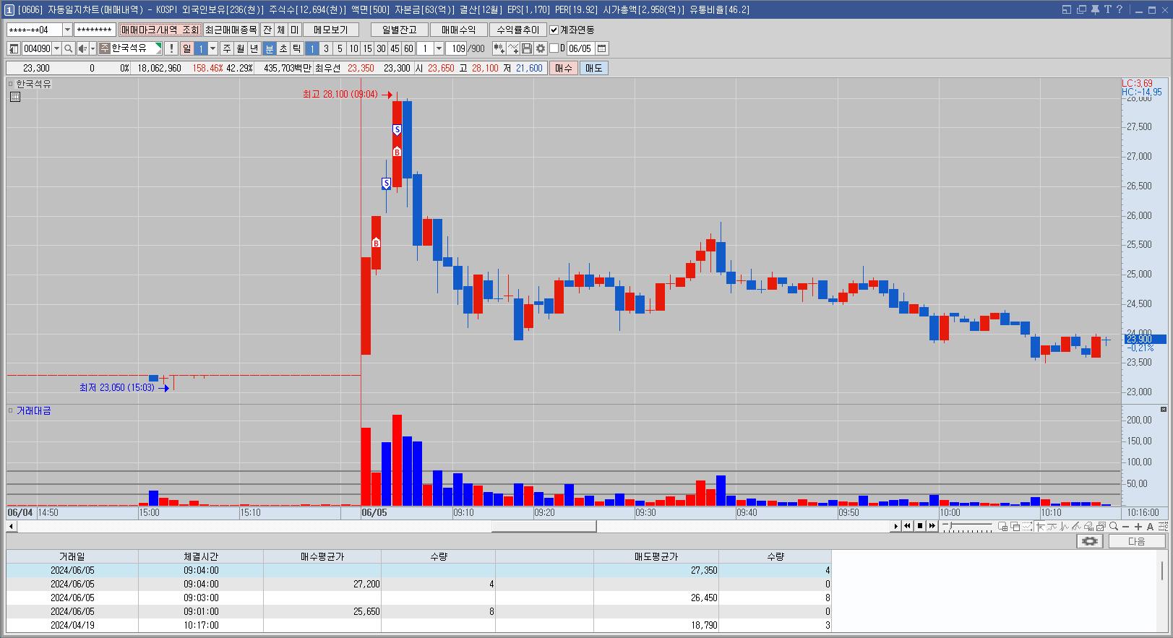The image size is (1173, 638).
Task: Click the blue 매도 sell button
Action: [x=593, y=68]
